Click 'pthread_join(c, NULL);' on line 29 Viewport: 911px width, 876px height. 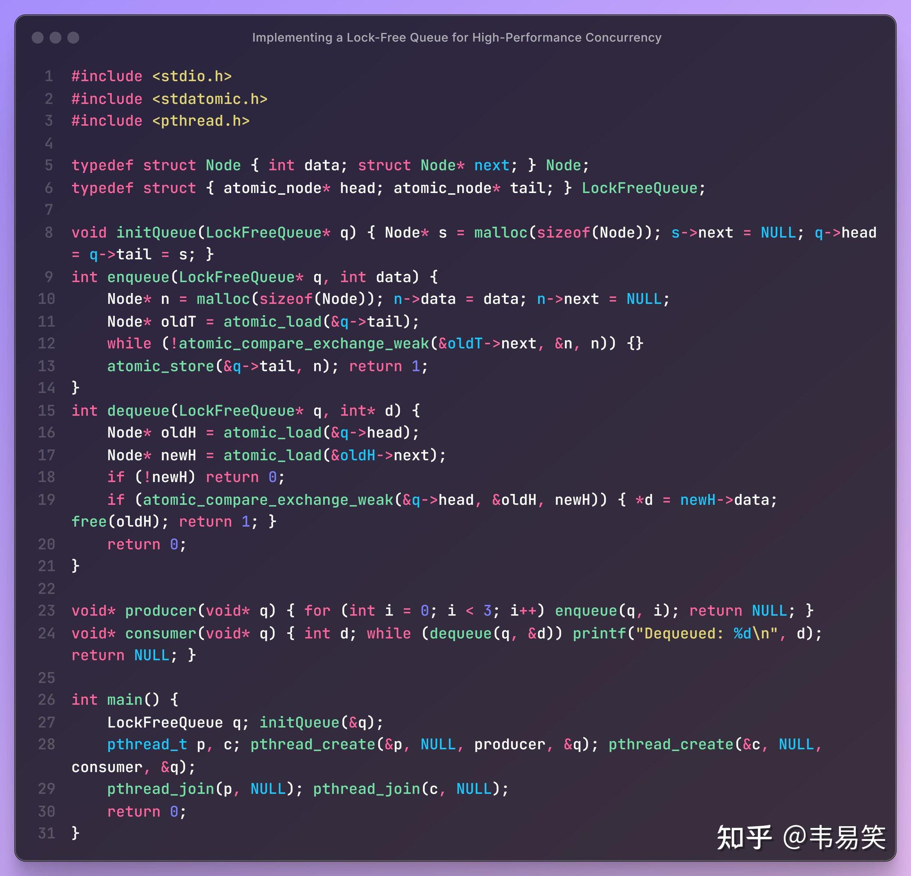[x=411, y=789]
